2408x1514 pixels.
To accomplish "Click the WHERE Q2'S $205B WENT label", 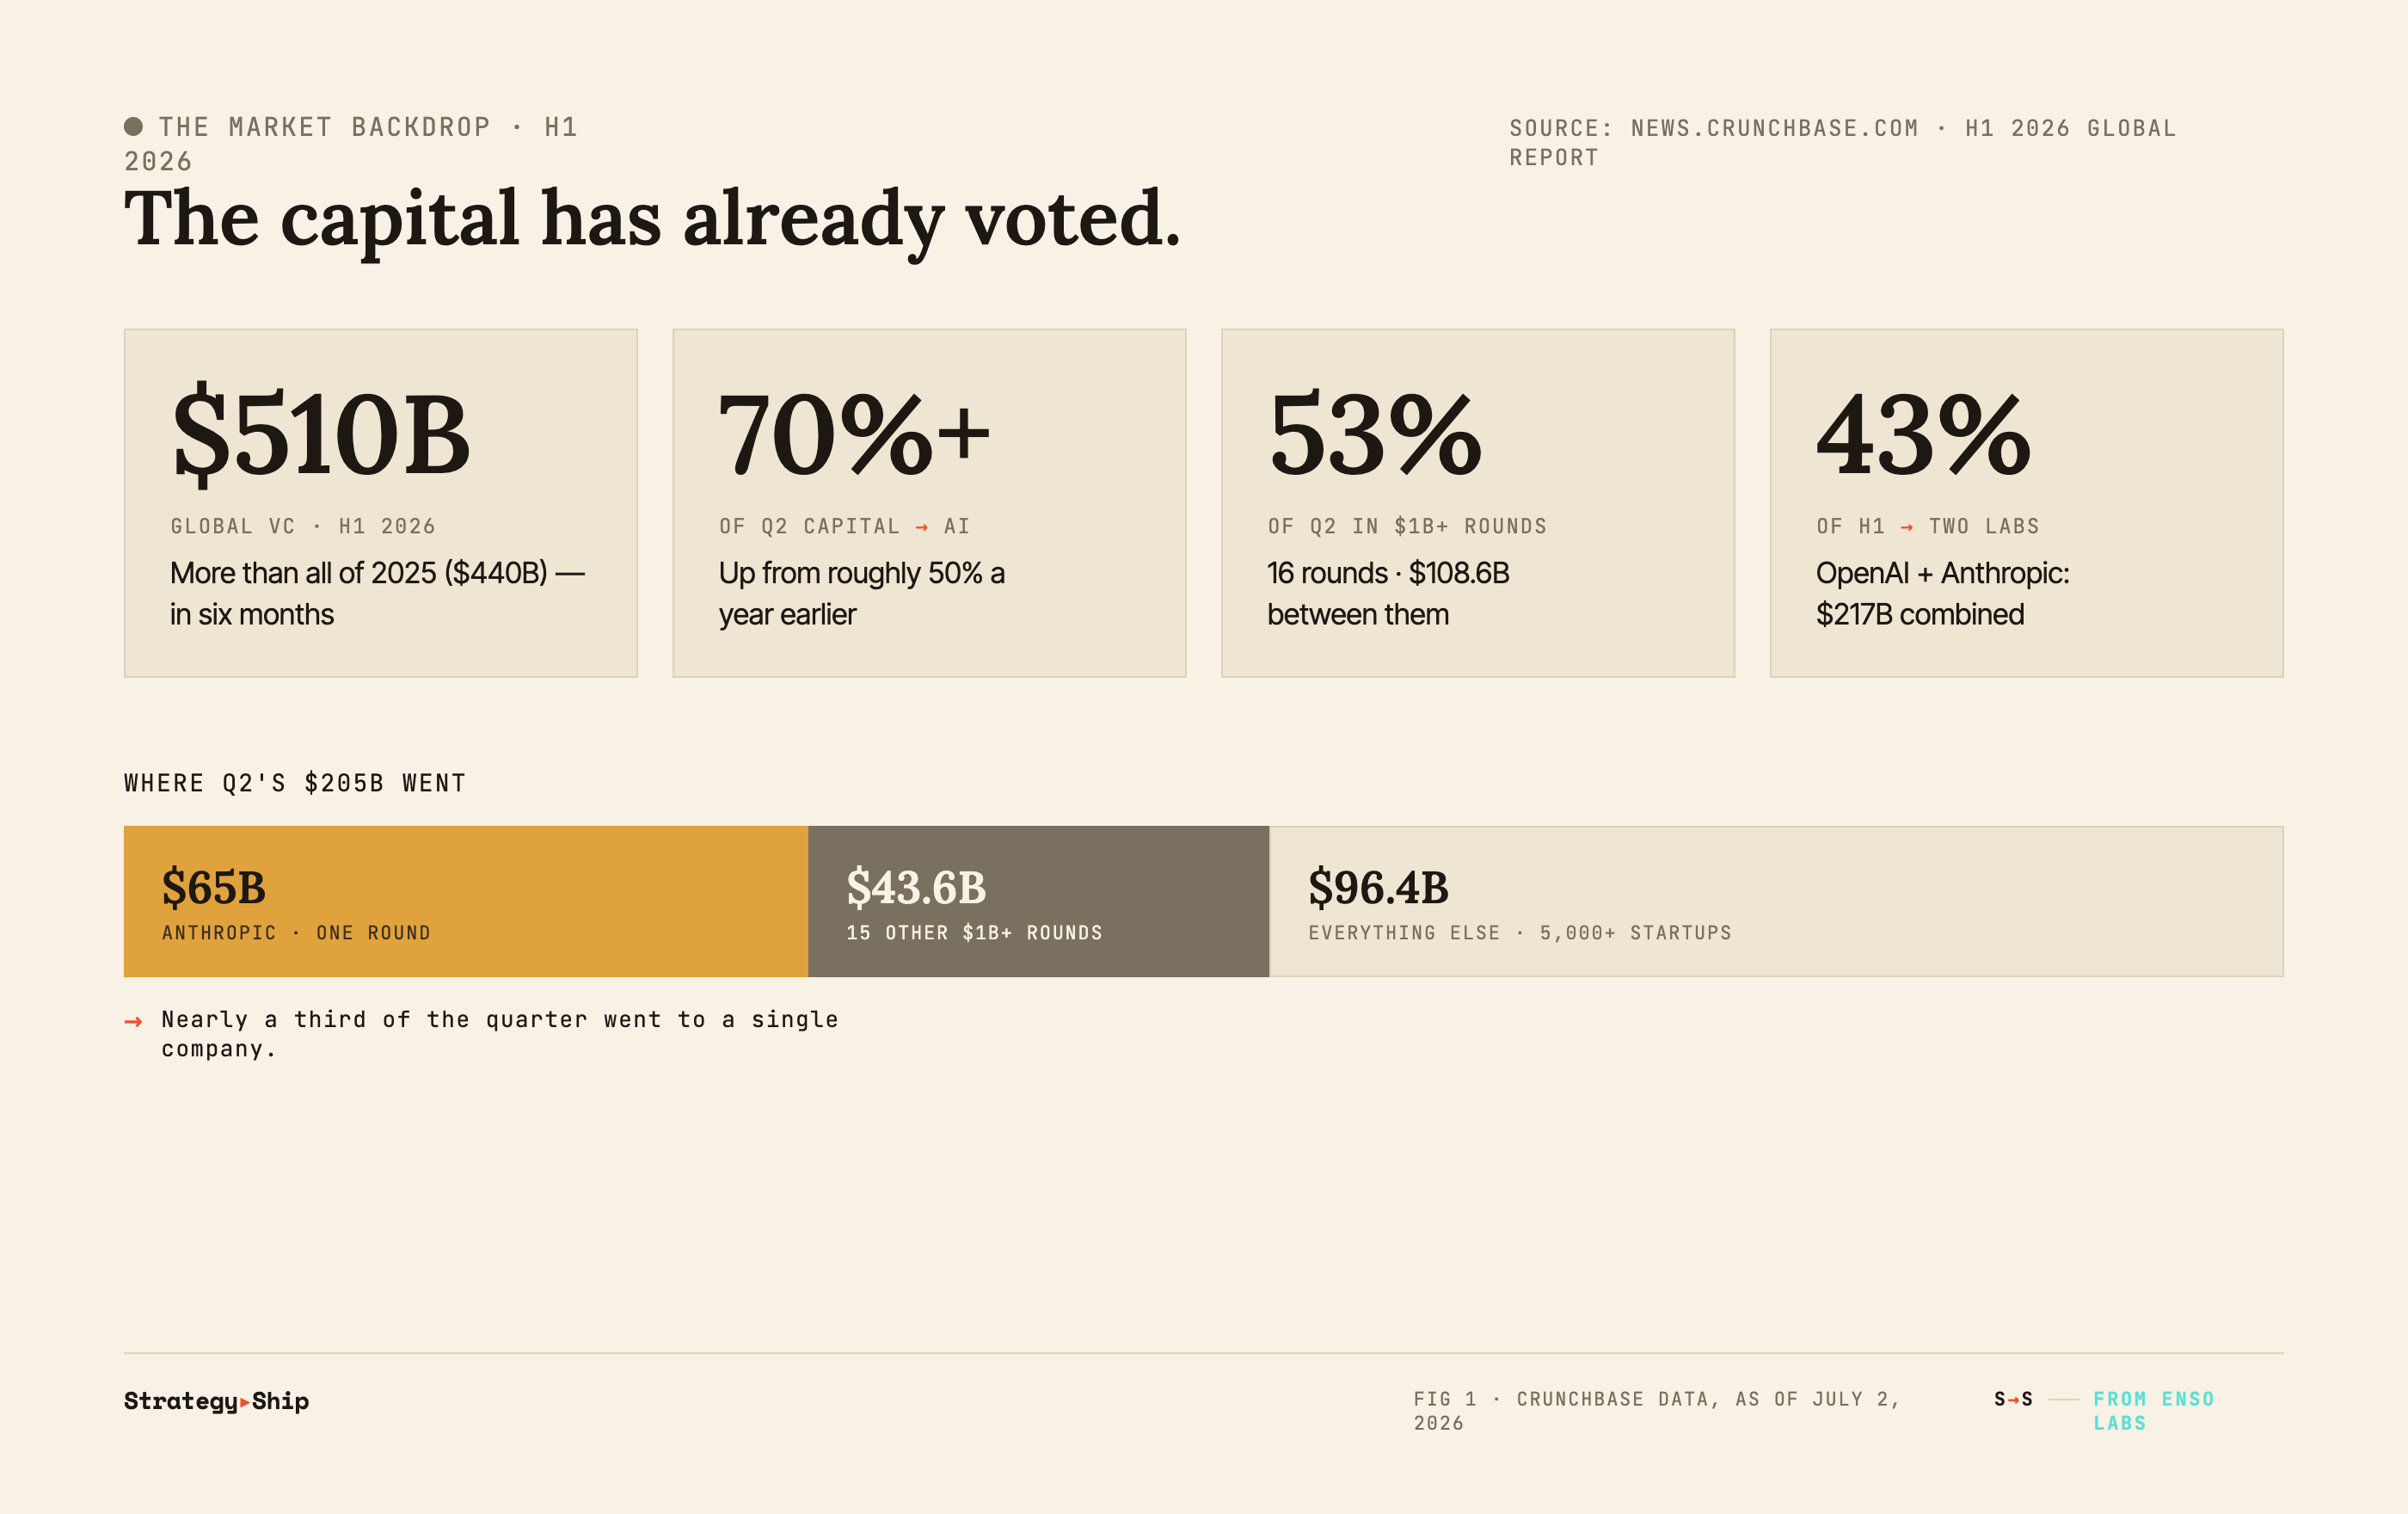I will [x=295, y=783].
